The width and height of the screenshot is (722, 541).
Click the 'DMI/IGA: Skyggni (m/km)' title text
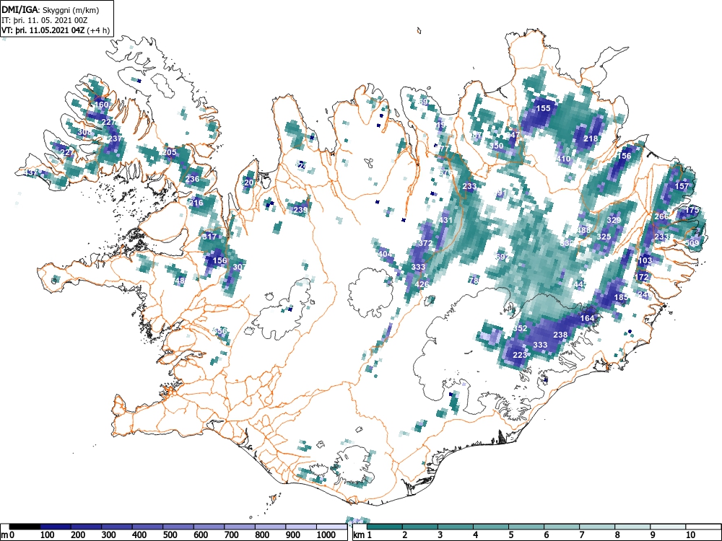(x=51, y=10)
